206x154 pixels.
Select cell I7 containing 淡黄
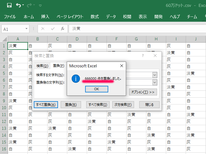tap(176, 87)
